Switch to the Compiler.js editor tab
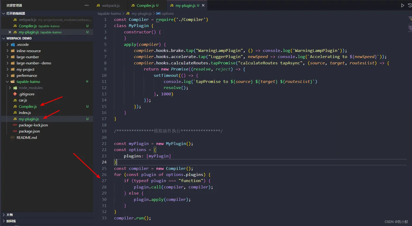 [x=147, y=5]
